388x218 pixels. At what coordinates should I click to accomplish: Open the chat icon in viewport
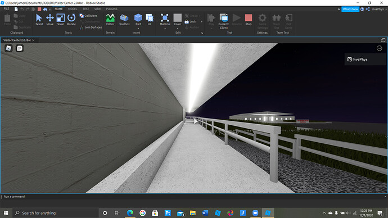[20, 48]
